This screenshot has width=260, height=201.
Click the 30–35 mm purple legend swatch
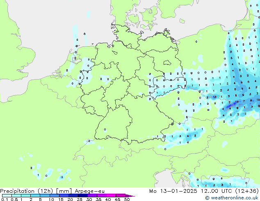point(92,196)
